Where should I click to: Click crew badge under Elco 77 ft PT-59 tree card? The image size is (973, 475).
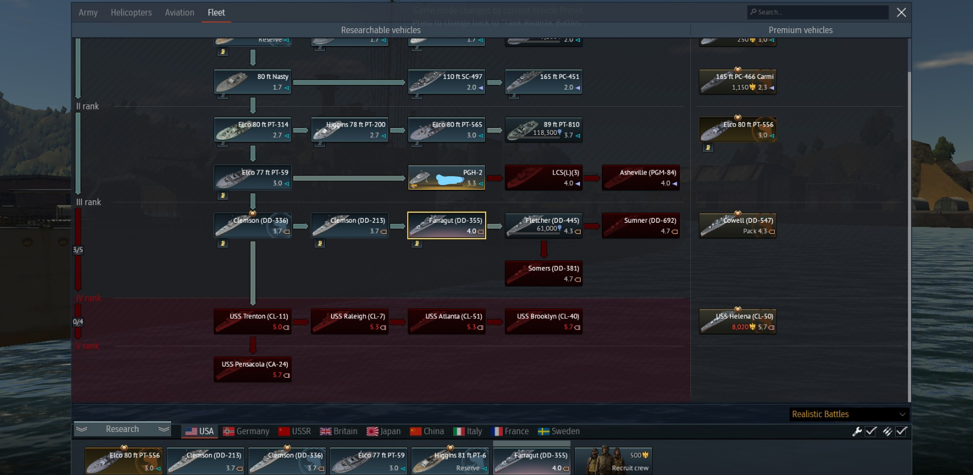(x=222, y=196)
